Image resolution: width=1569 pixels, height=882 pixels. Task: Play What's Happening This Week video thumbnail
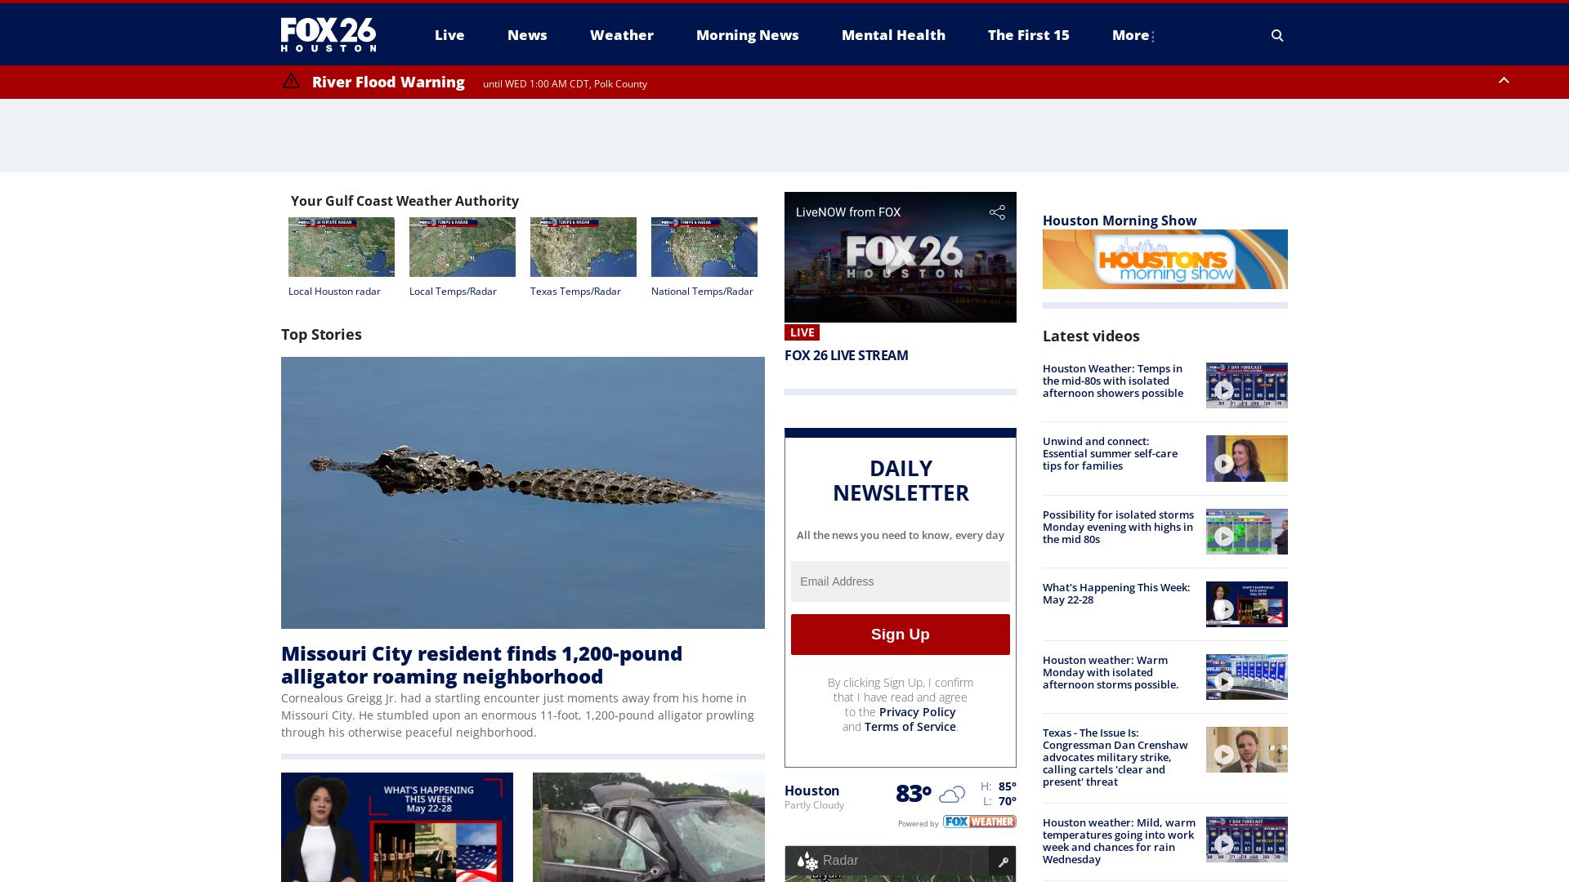pos(1247,604)
